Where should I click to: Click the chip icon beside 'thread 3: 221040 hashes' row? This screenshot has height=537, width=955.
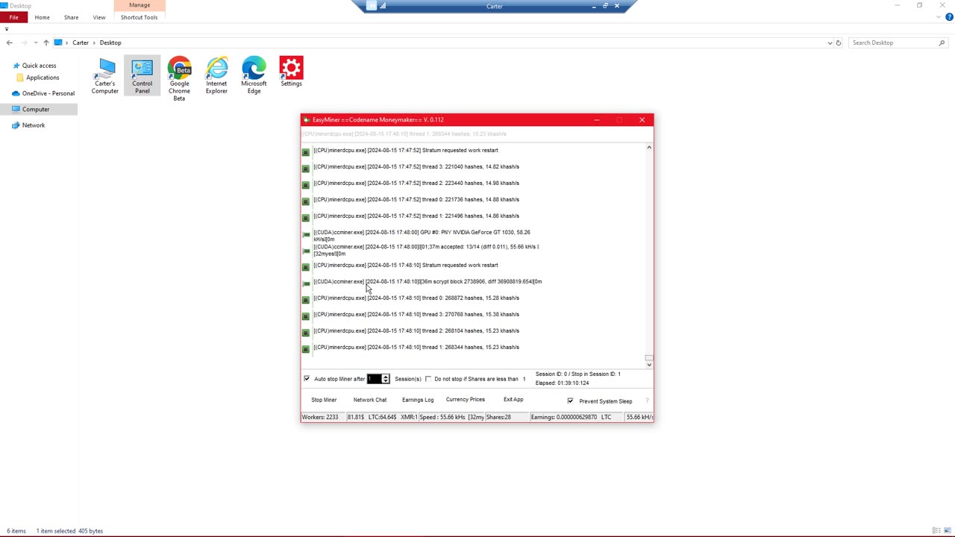[305, 169]
